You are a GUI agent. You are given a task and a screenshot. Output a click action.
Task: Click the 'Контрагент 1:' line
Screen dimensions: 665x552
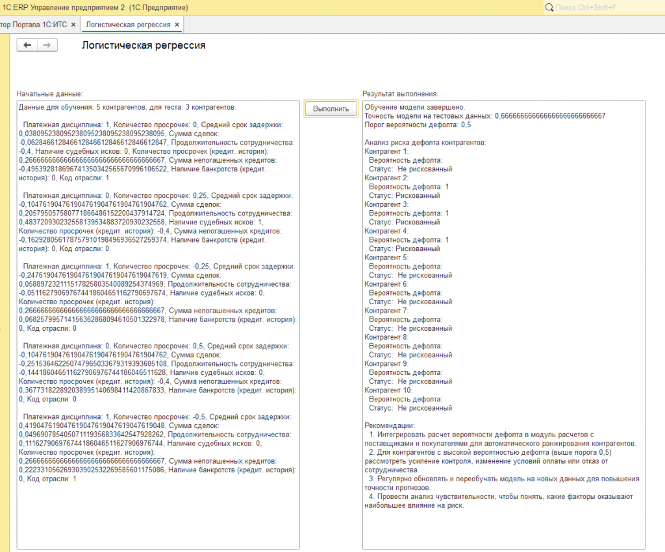click(387, 151)
